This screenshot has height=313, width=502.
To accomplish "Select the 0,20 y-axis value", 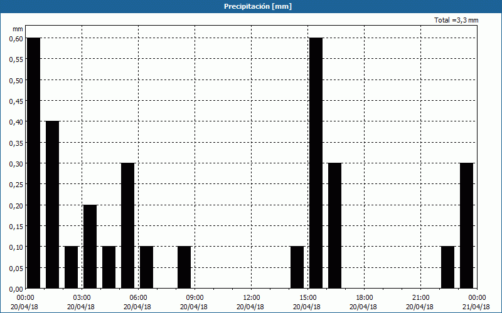I will coord(16,205).
